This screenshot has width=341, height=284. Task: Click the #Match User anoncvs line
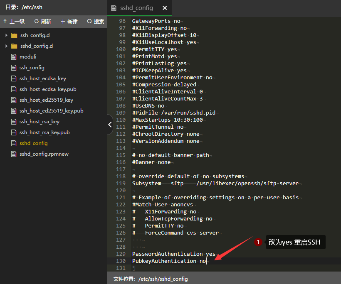tap(163, 205)
